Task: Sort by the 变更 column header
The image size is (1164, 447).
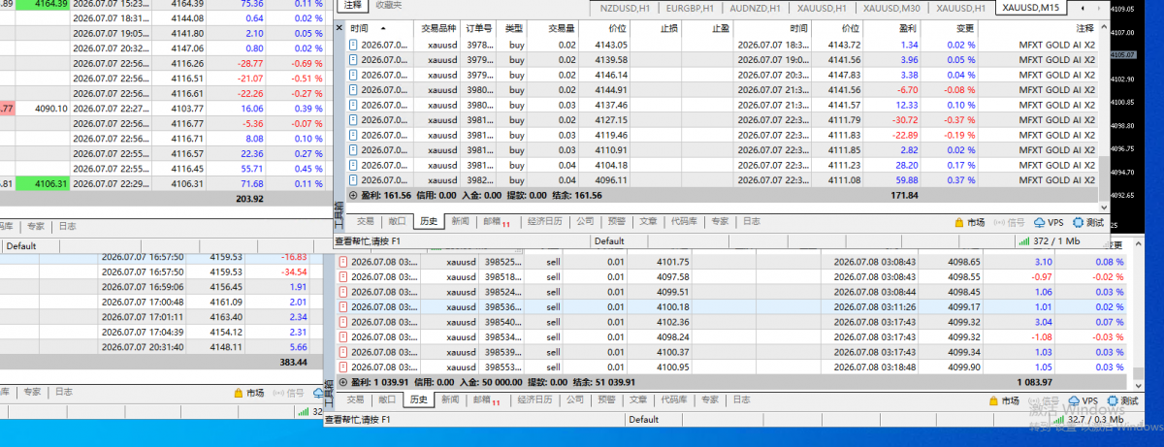Action: point(951,29)
